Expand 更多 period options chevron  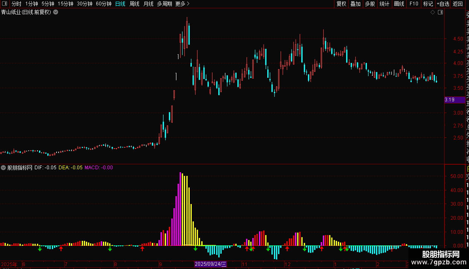pos(188,4)
